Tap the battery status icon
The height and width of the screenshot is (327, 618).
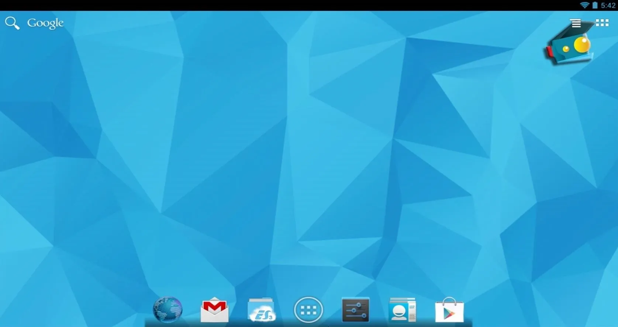click(595, 5)
